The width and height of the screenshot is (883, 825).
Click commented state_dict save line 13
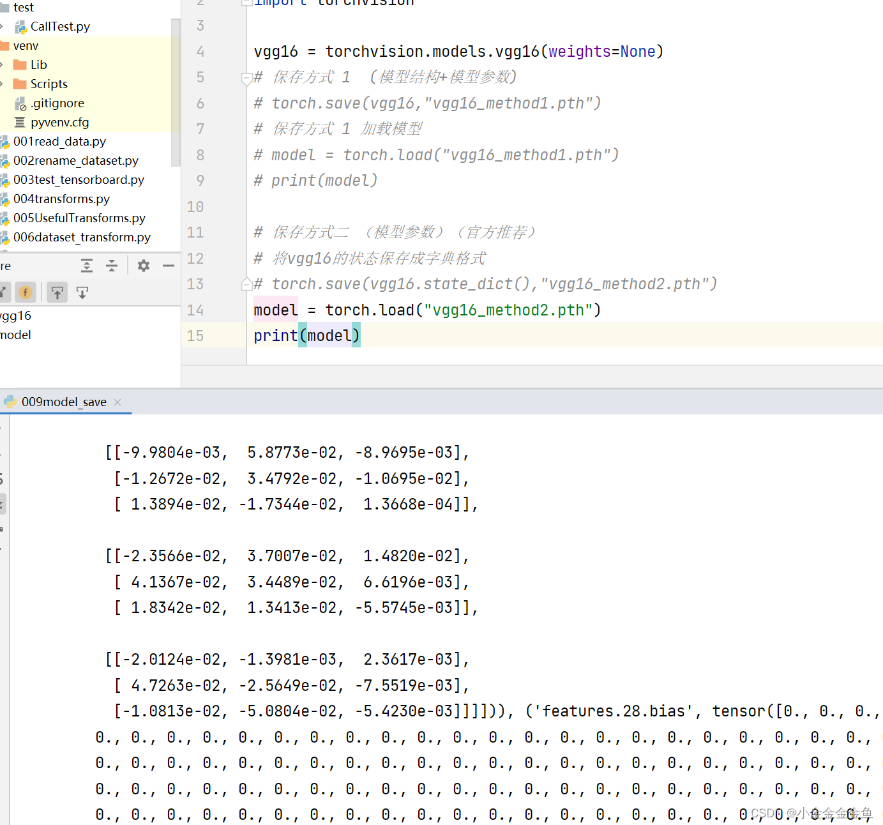[x=485, y=284]
